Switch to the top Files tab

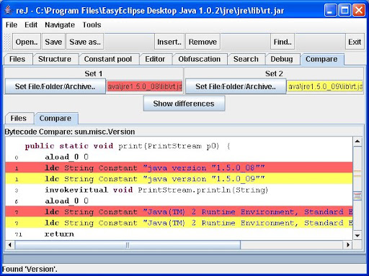pos(17,59)
